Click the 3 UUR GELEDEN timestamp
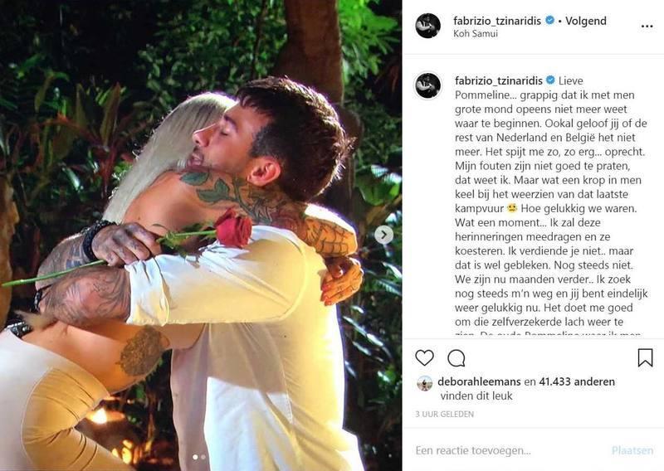The height and width of the screenshot is (471, 664). point(445,414)
